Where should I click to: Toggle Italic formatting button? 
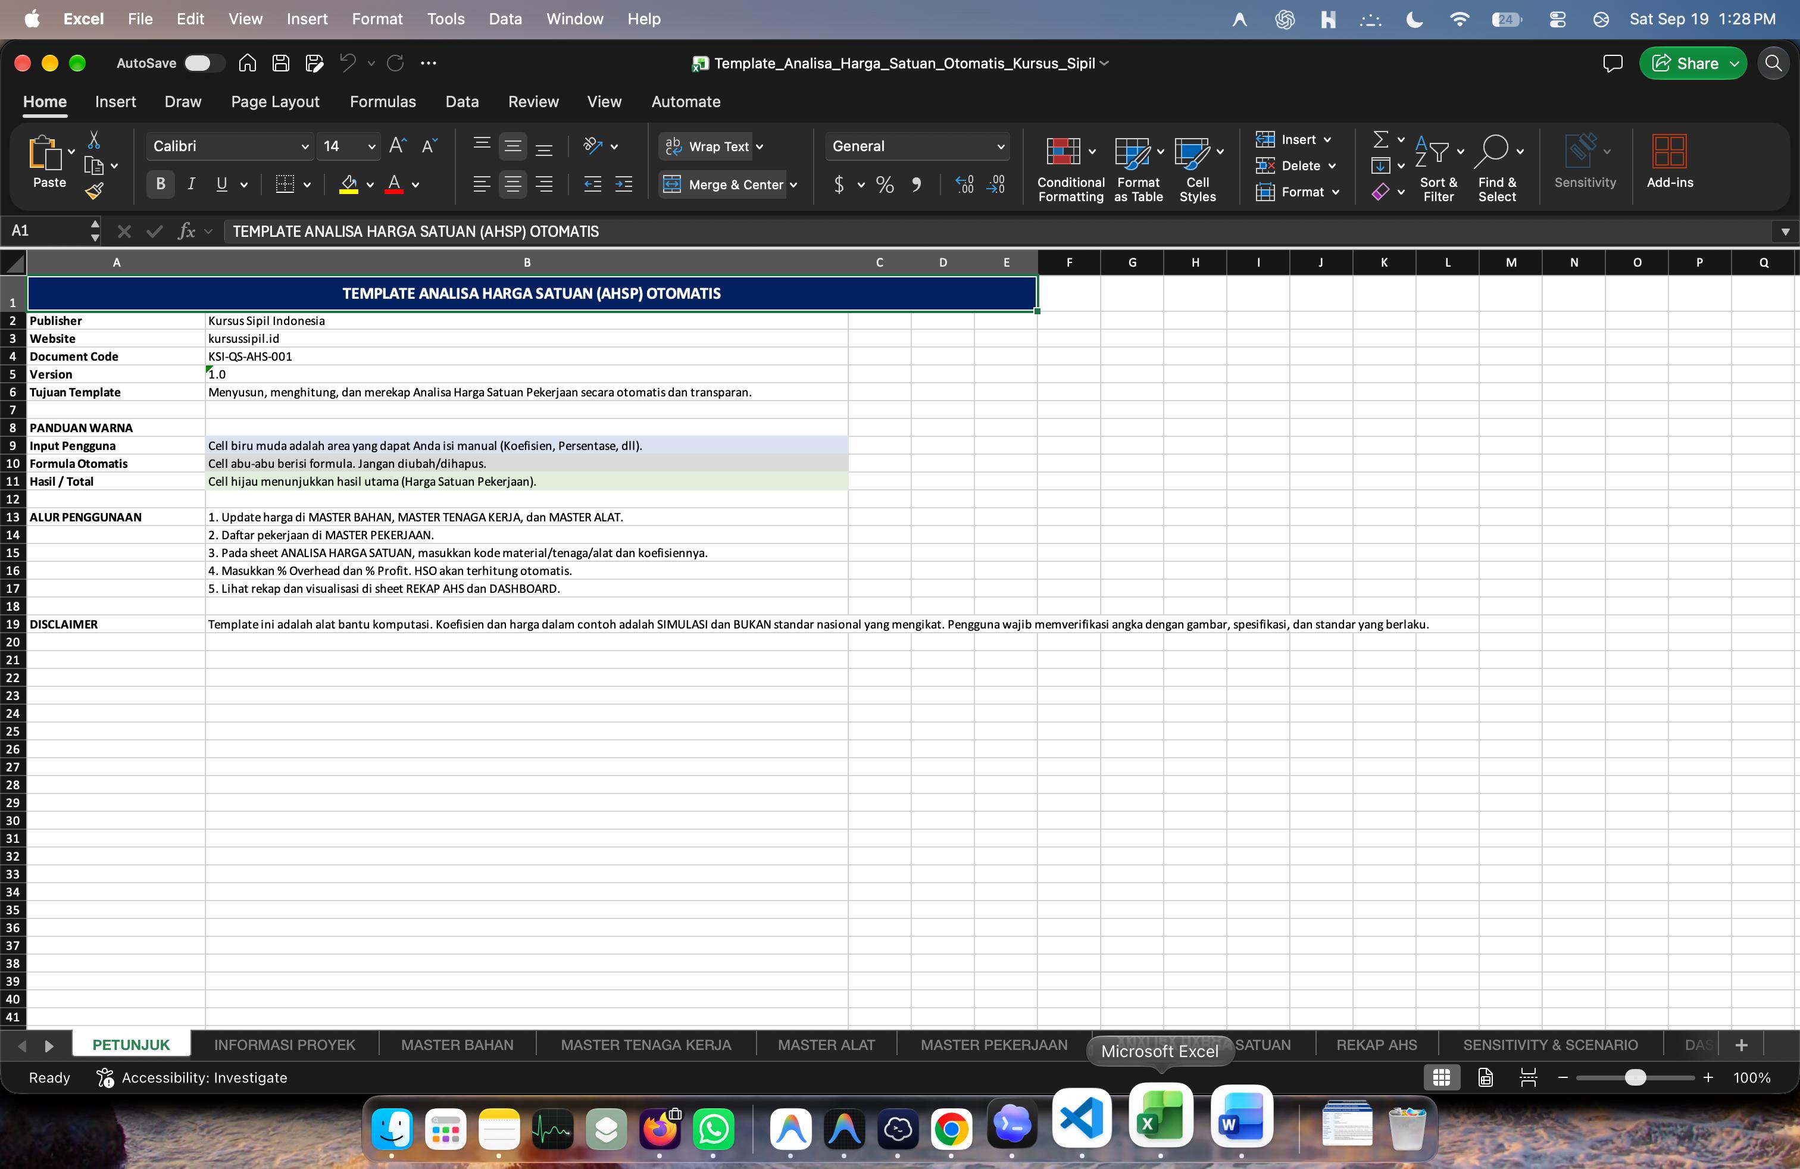pyautogui.click(x=191, y=184)
